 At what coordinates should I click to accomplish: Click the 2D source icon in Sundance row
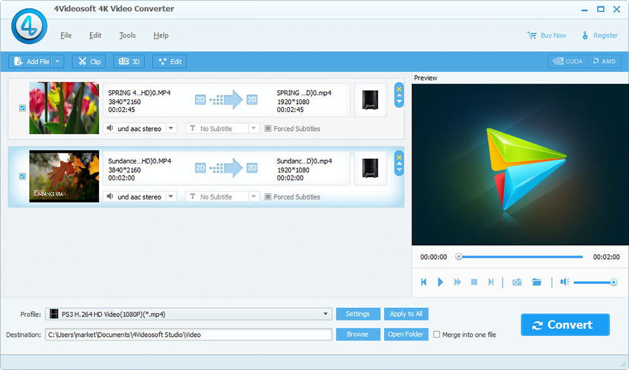point(200,168)
